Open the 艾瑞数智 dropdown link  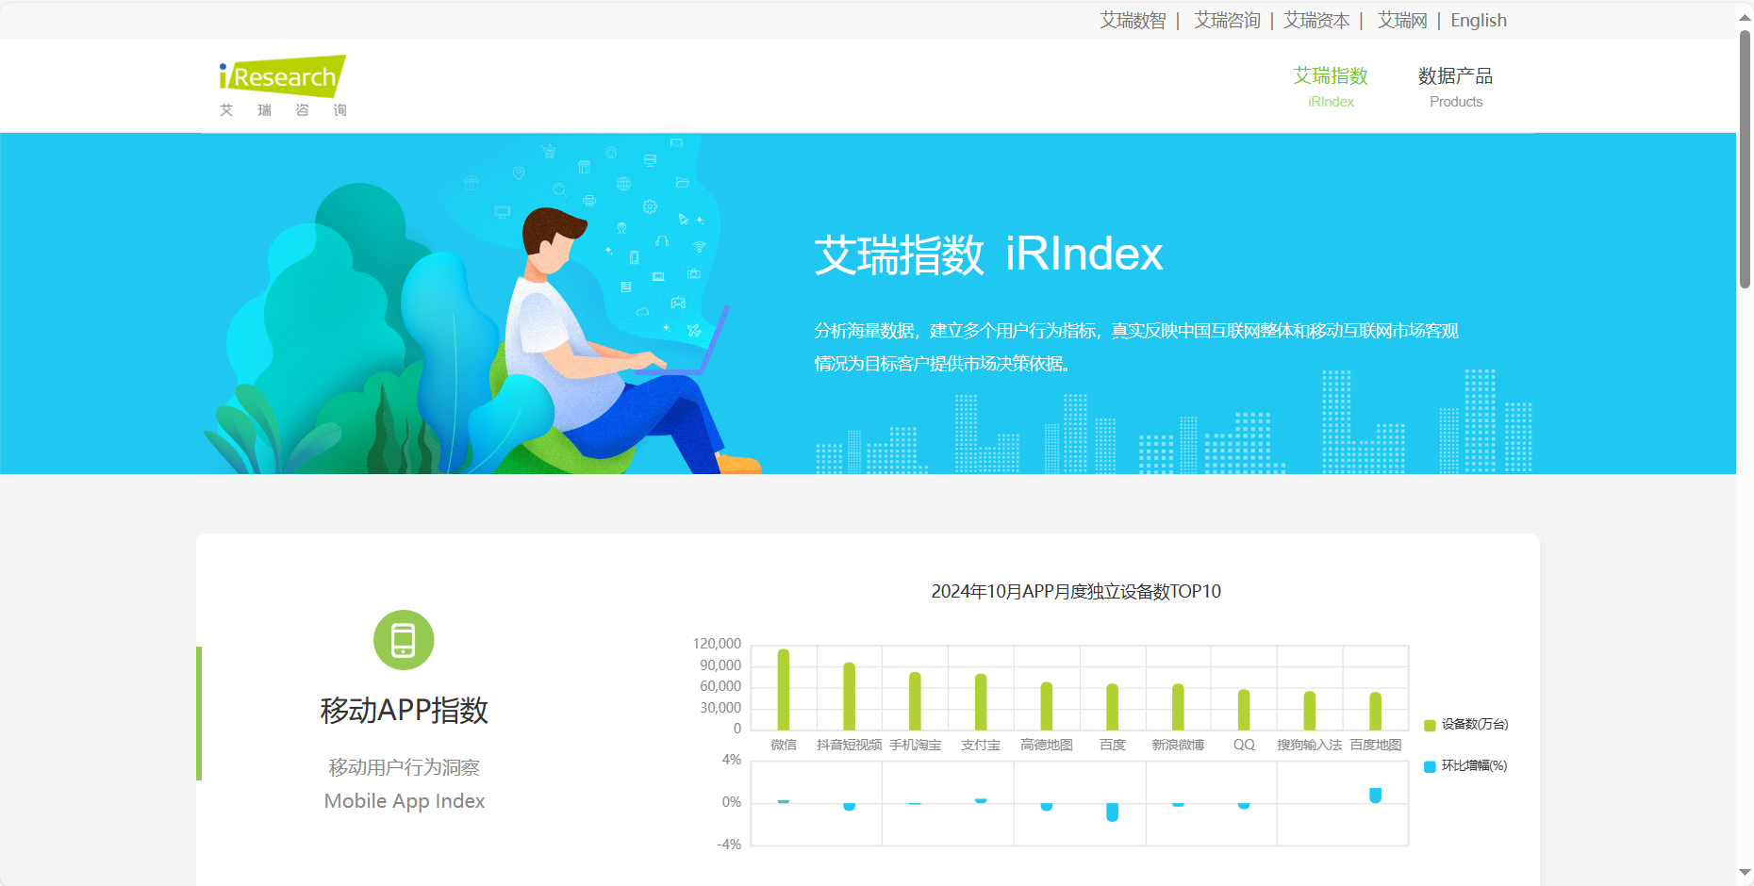pos(1132,20)
